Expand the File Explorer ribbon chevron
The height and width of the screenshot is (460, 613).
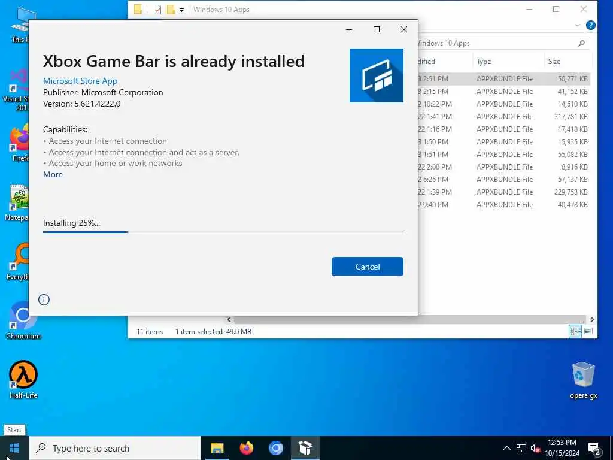[578, 25]
